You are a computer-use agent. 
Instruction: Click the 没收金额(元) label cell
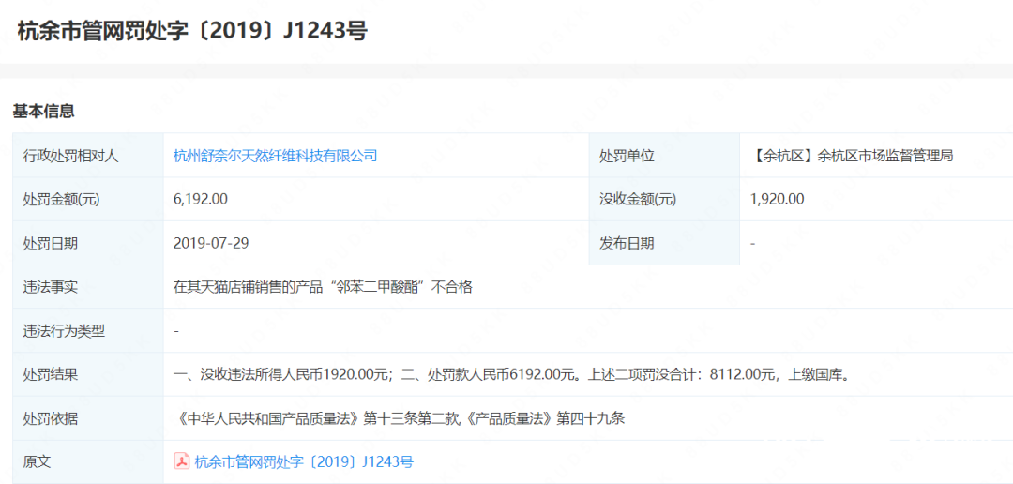point(664,200)
